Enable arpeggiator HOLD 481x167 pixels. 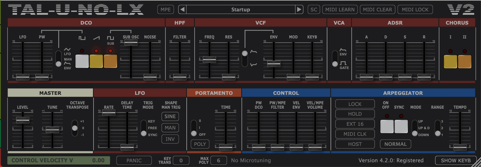click(355, 114)
